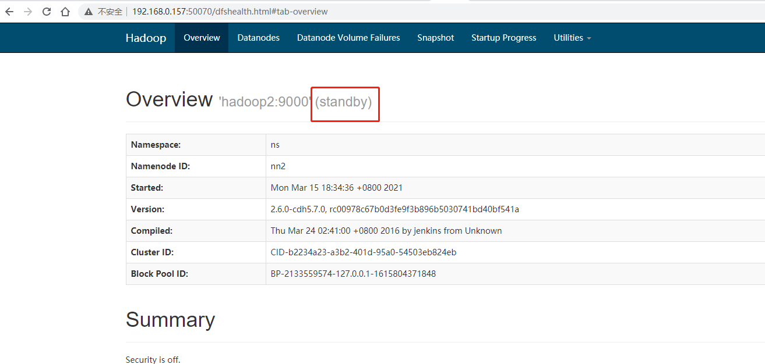Click the 不安全 not-secure label
This screenshot has width=765, height=364.
(x=110, y=12)
